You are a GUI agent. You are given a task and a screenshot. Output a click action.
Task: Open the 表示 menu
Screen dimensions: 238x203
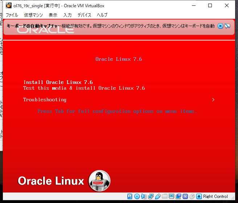click(x=53, y=15)
